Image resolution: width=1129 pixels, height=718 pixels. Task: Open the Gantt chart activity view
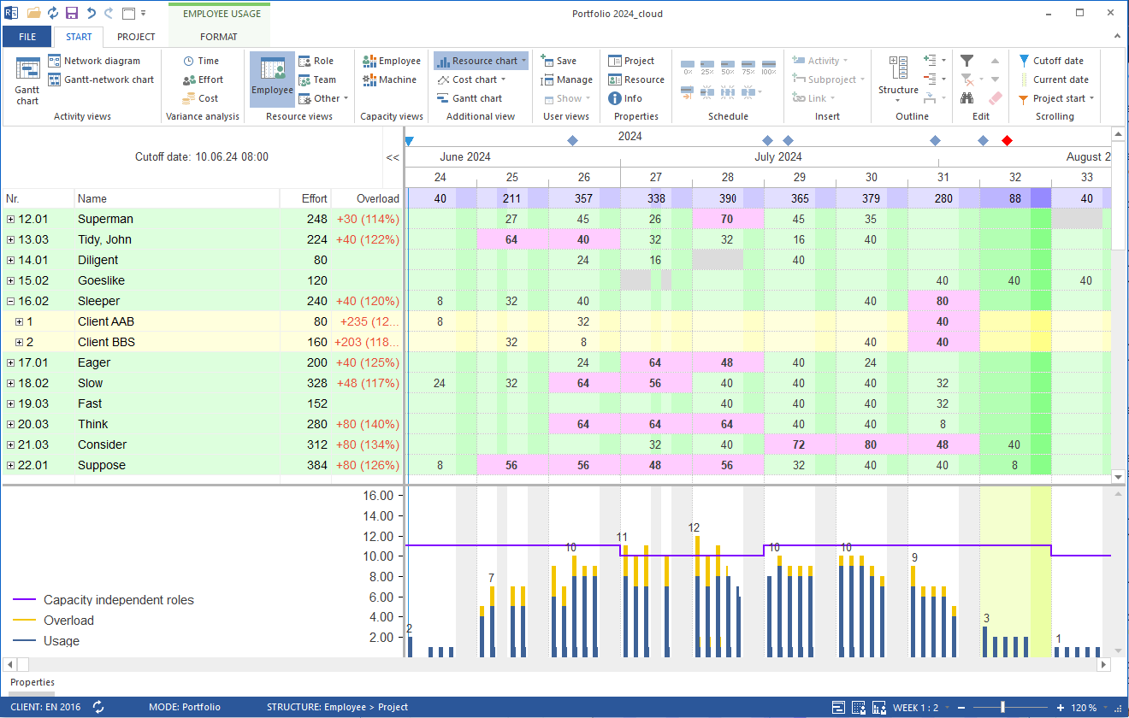[x=27, y=81]
